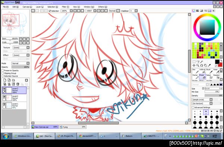This screenshot has height=147, width=224.
Task: Select the Water brush tool
Action: coord(216,71)
